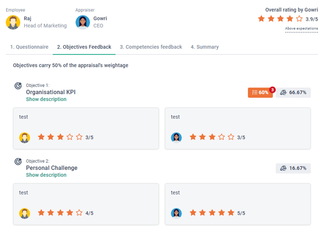
Task: Click Raj's 3/5 star rating for Organisational KPI
Action: click(x=60, y=137)
